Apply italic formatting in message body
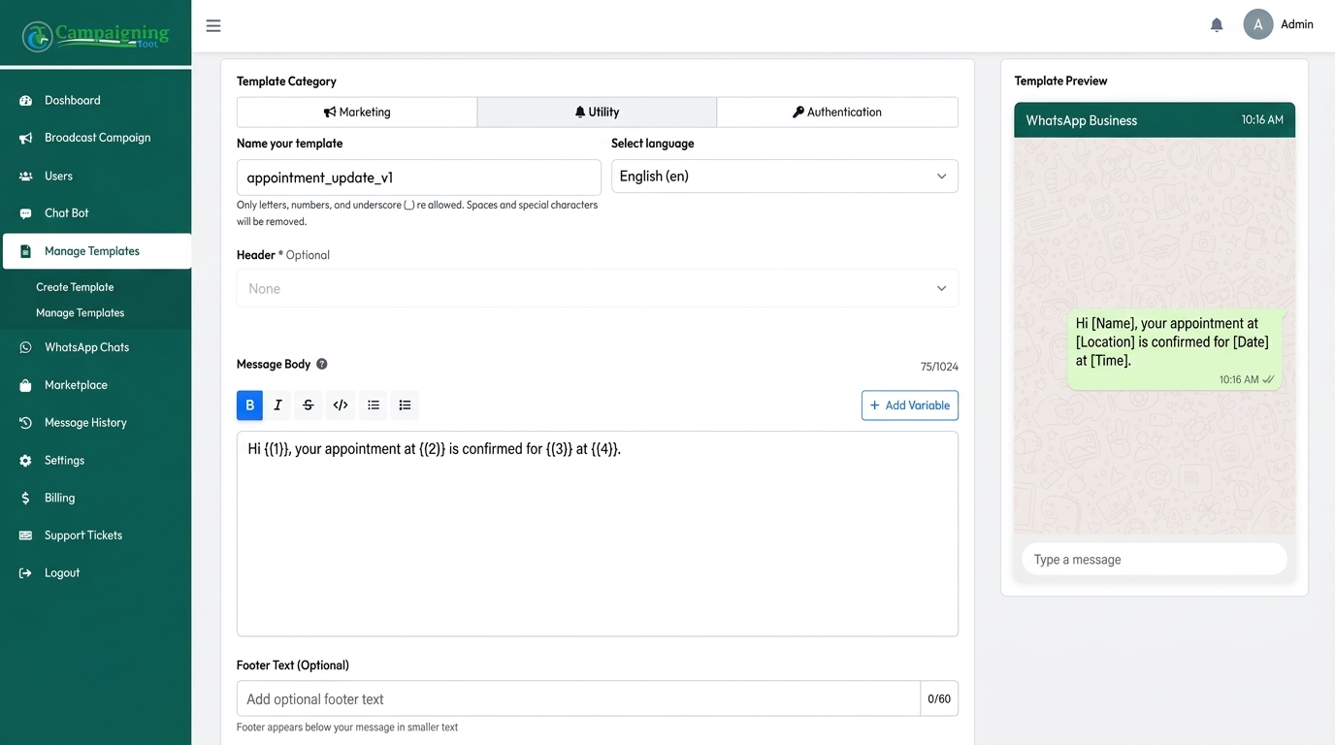The height and width of the screenshot is (745, 1335). 277,405
